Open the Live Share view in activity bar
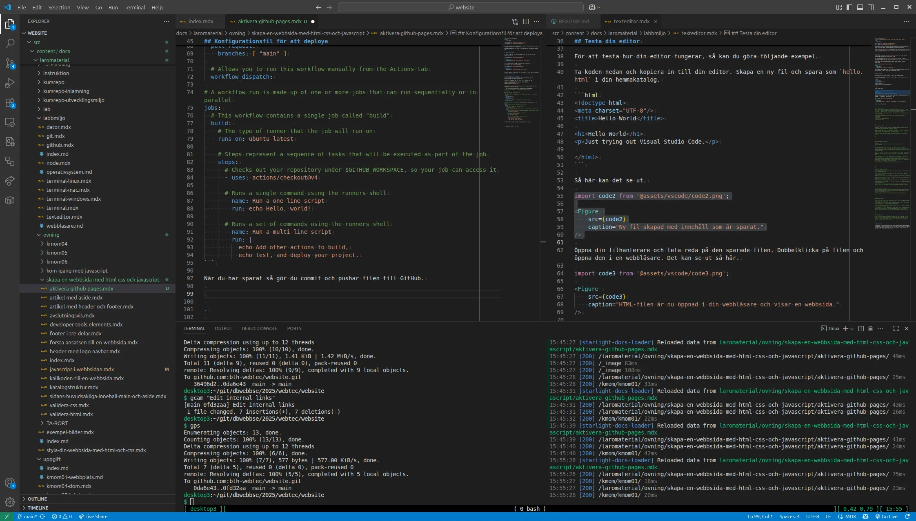Image resolution: width=916 pixels, height=521 pixels. click(x=10, y=181)
